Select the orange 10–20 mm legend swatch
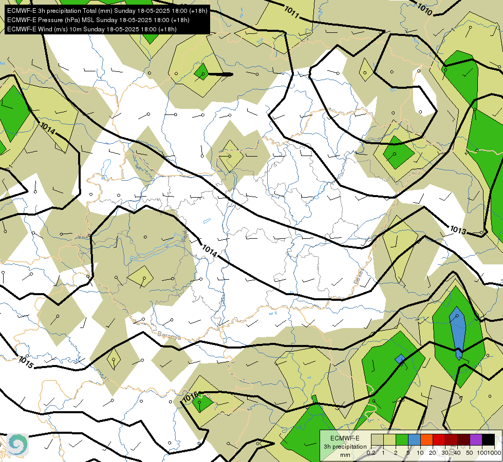 coord(426,440)
